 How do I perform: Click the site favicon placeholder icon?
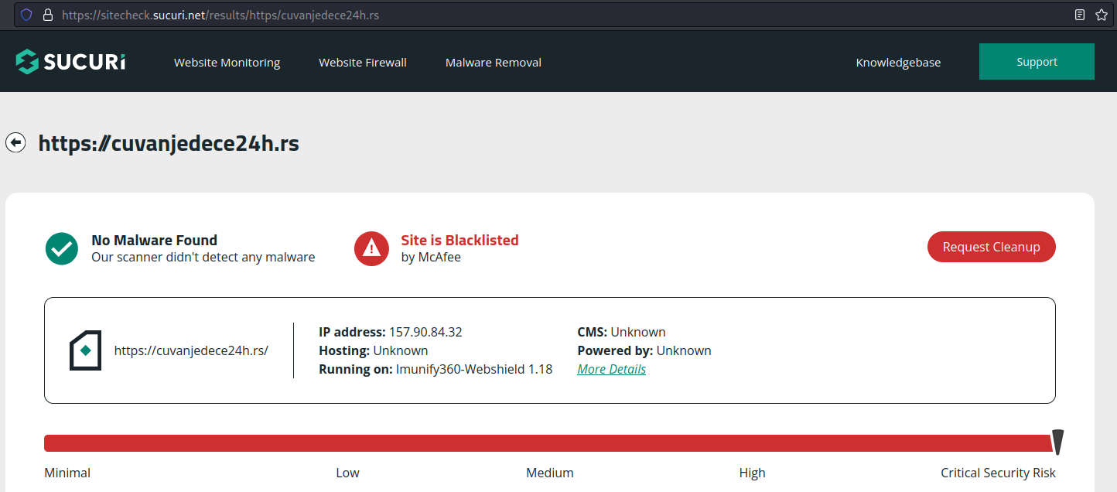tap(85, 350)
